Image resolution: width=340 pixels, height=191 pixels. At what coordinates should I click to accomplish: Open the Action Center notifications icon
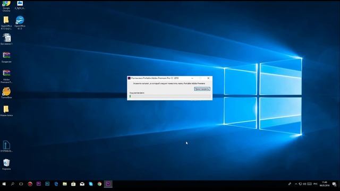click(334, 184)
